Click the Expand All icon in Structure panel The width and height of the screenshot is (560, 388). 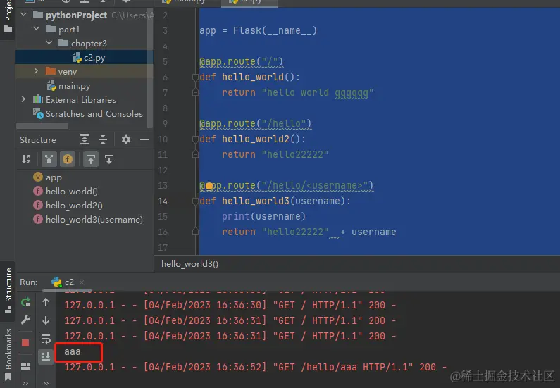coord(85,139)
